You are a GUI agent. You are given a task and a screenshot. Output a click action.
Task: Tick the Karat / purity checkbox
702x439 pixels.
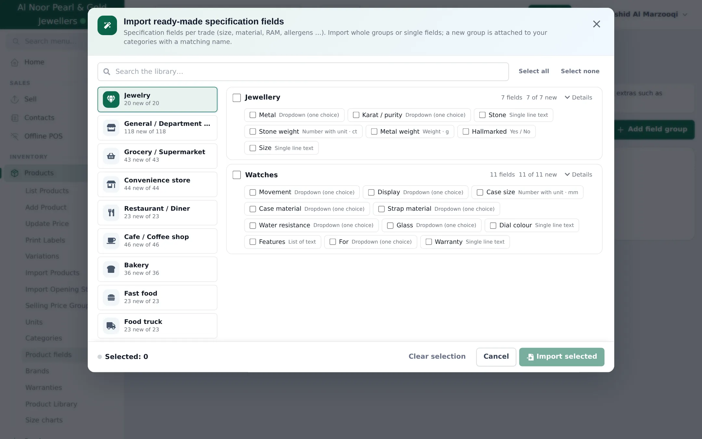[x=356, y=115]
